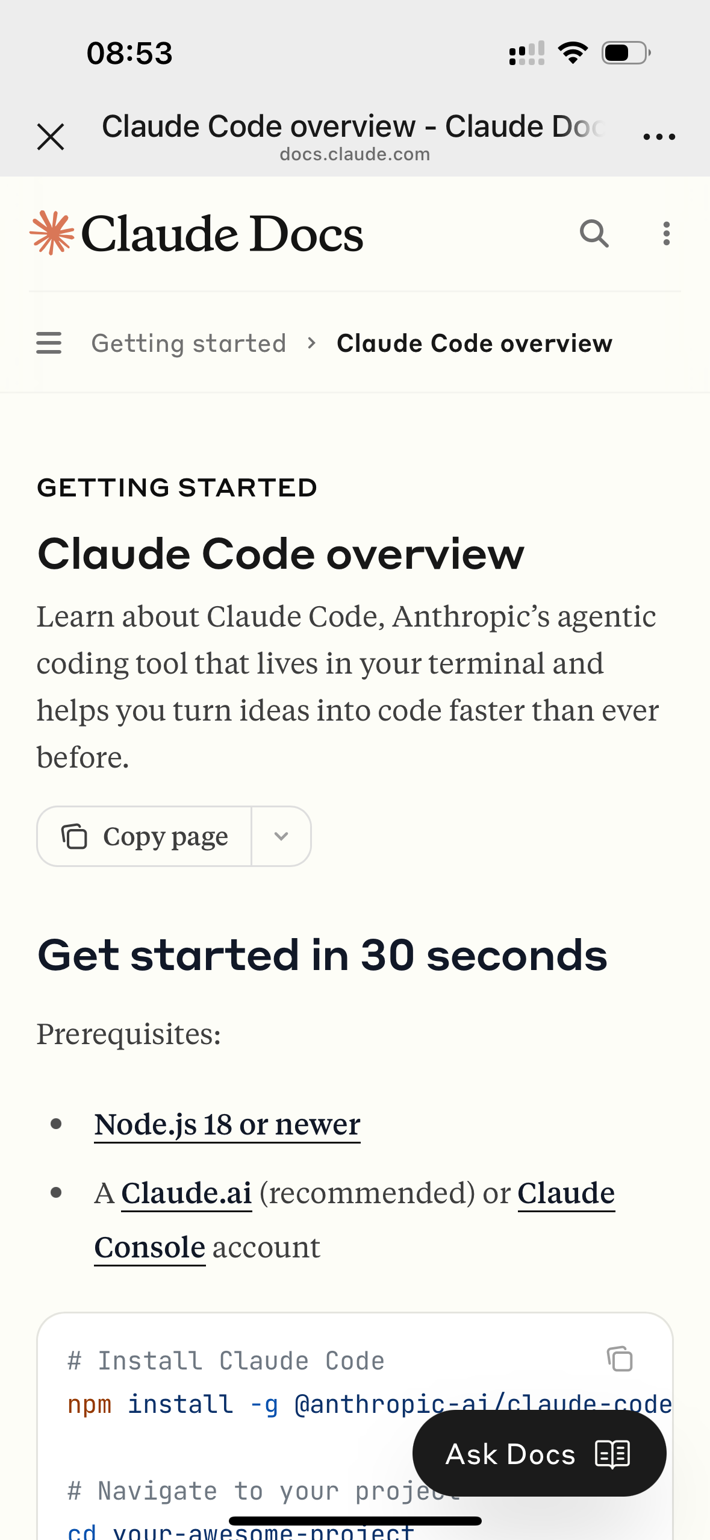Open browser options three-dot menu
The image size is (710, 1540).
659,137
